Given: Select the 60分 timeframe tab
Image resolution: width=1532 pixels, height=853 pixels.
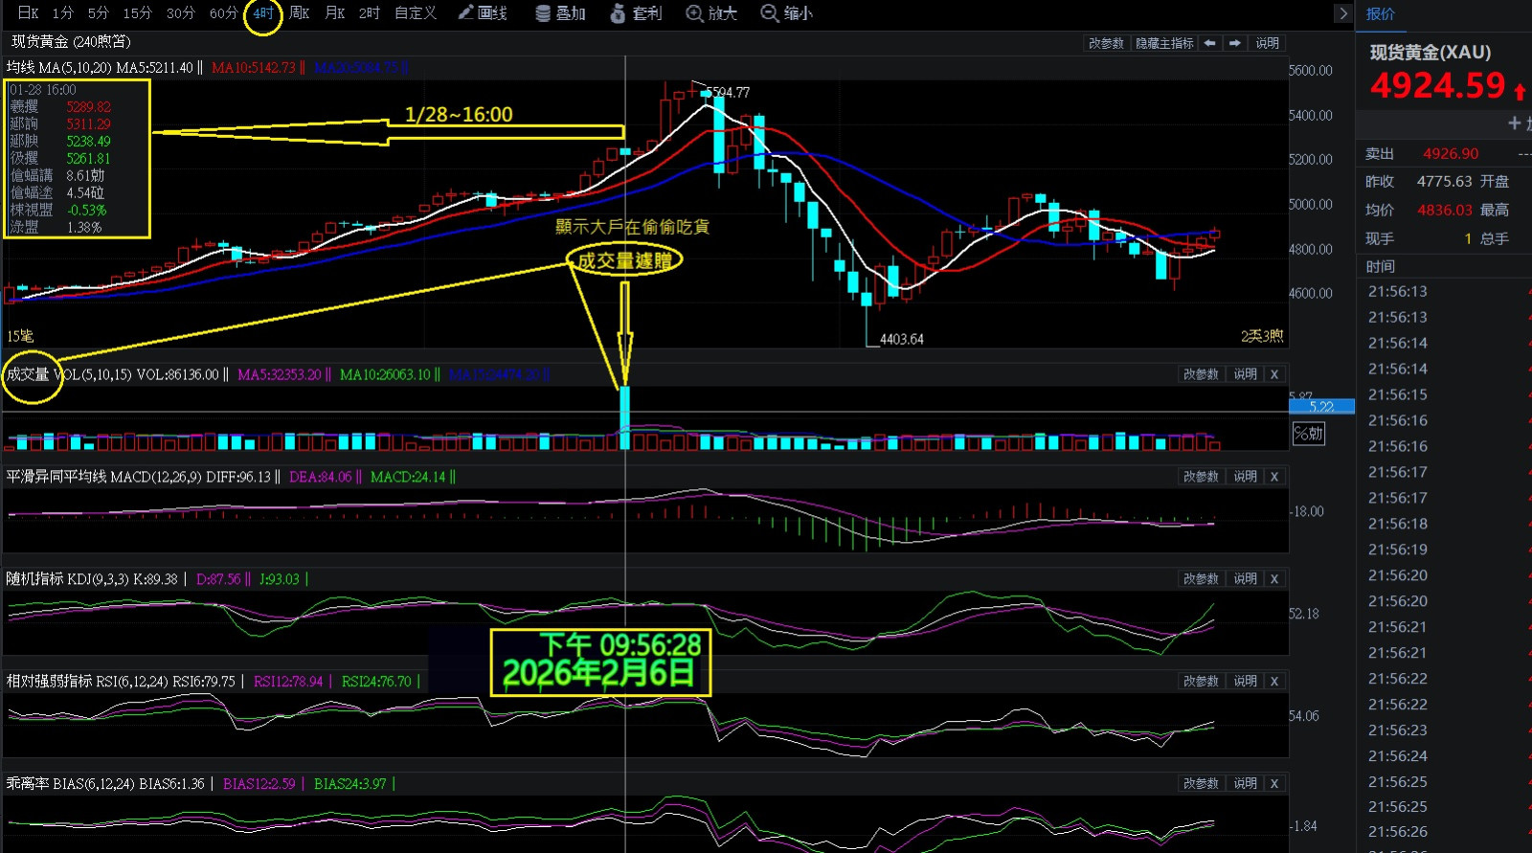Looking at the screenshot, I should pyautogui.click(x=223, y=13).
